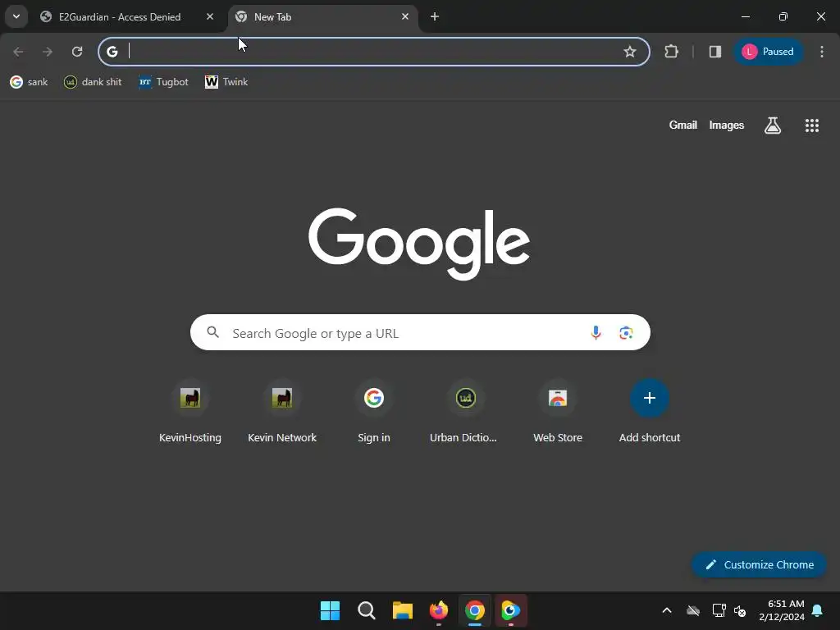
Task: Click the OneDrive cloud tray icon
Action: [693, 610]
